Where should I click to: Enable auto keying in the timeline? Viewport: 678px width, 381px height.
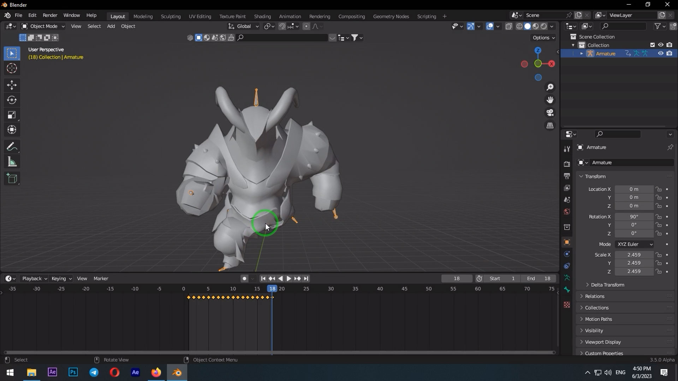(244, 278)
